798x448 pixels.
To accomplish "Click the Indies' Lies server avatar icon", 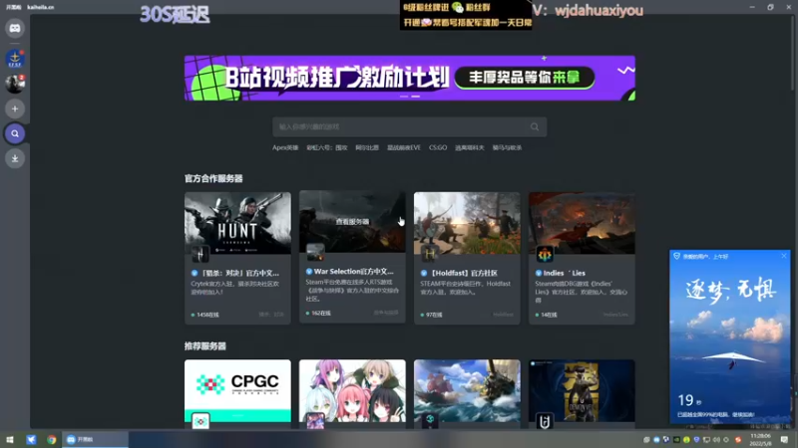I will pos(545,253).
